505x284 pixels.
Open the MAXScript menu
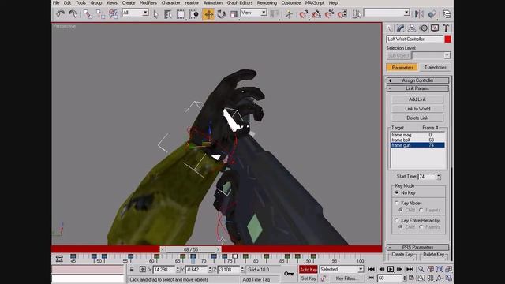(x=315, y=3)
